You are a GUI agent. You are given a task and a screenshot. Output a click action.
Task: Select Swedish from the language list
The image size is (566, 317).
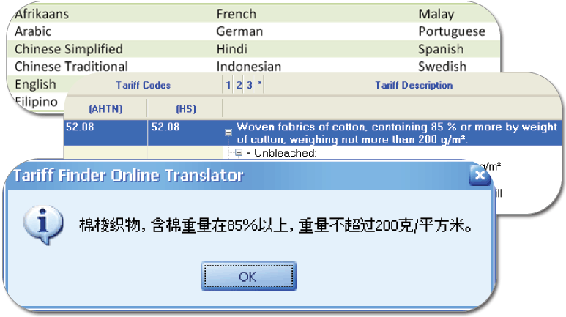pyautogui.click(x=442, y=67)
